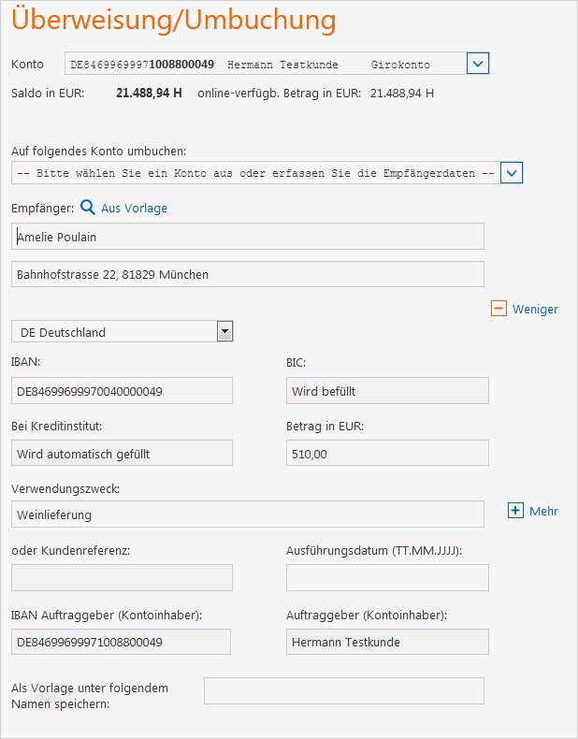Click the Empfänger name field with Amelie Poulain
The height and width of the screenshot is (739, 578).
[x=248, y=236]
